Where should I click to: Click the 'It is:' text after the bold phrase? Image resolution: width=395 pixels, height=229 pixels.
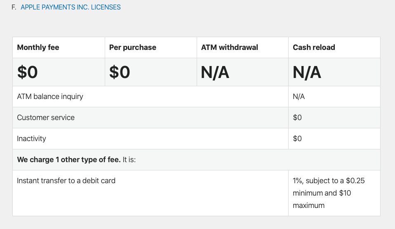[x=129, y=160]
